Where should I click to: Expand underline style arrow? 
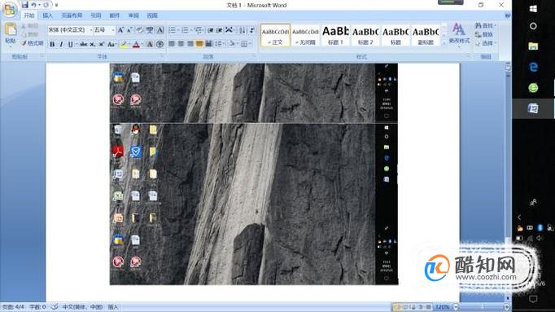(x=76, y=44)
